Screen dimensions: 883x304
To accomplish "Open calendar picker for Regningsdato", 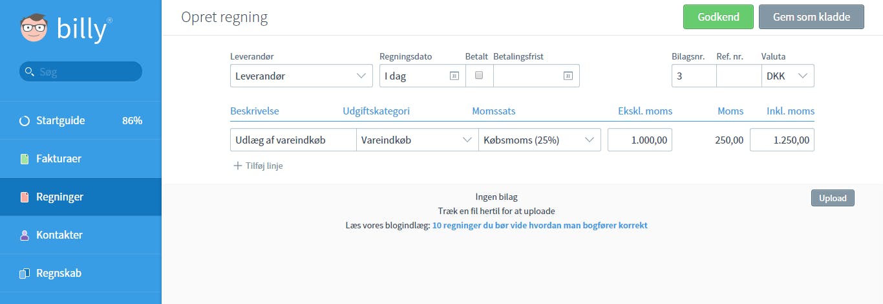I will (454, 76).
